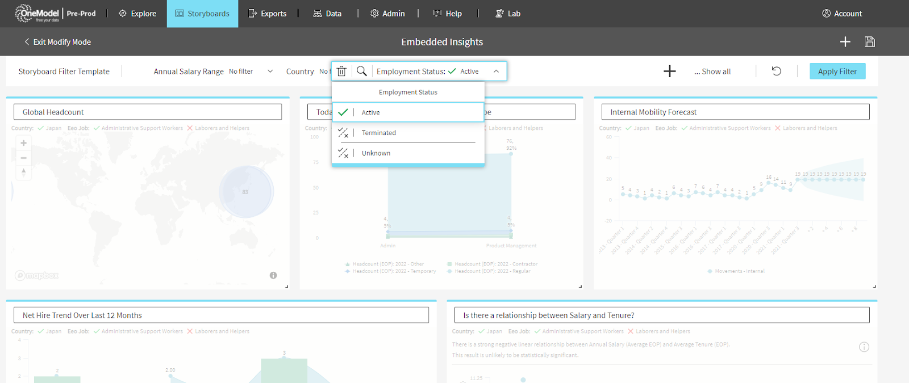This screenshot has width=909, height=383.
Task: Open the Explore menu
Action: (x=137, y=14)
